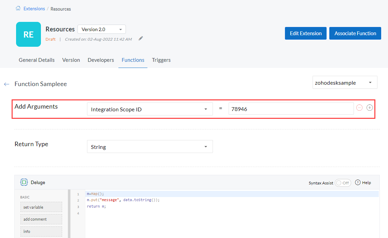Toggle Syntax Assist switch on
The image size is (388, 238).
(x=343, y=183)
